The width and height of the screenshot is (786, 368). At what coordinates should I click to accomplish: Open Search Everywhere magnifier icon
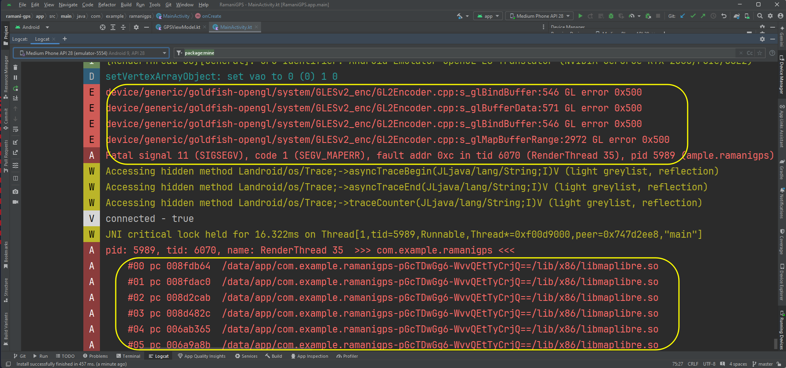click(760, 16)
